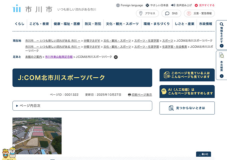
Task: Click 見つからないときは button
Action: coord(187,108)
